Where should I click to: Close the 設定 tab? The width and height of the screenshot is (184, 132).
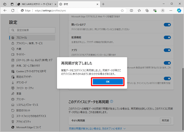98,4
